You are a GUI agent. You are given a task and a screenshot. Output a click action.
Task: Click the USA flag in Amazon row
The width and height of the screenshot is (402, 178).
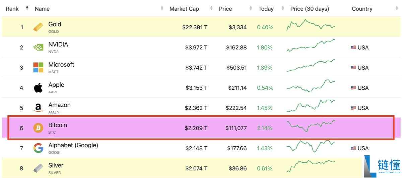(353, 108)
